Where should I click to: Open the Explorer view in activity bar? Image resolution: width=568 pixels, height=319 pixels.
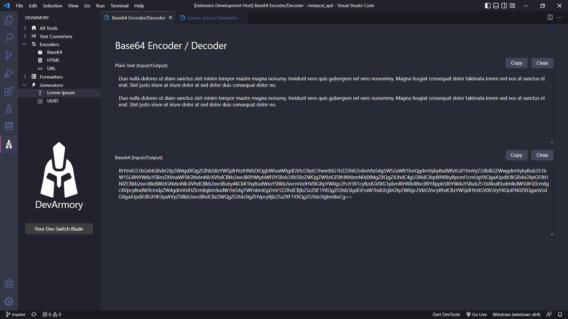pos(9,20)
